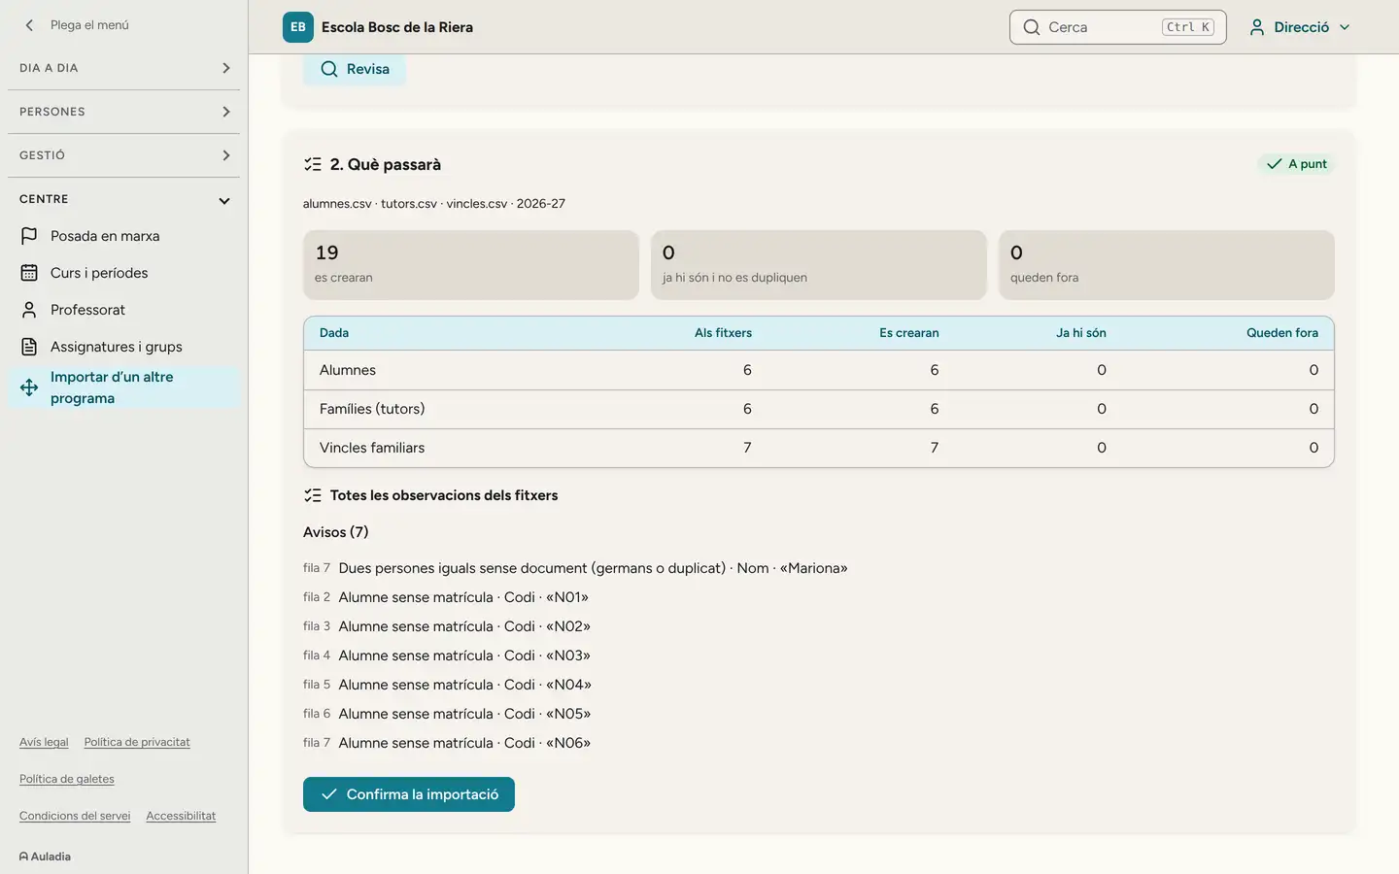Click the document icon beside Assignatures i grups
1399x874 pixels.
(29, 347)
